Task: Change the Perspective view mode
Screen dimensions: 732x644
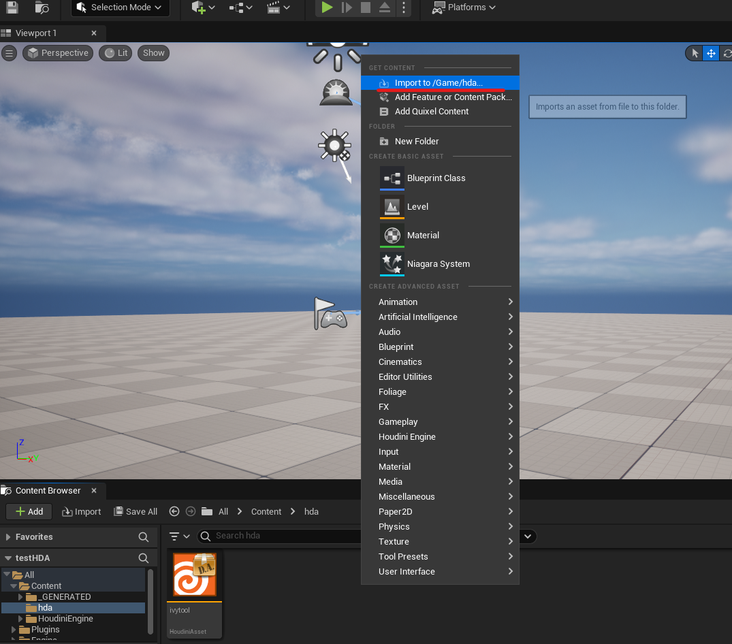Action: click(58, 52)
